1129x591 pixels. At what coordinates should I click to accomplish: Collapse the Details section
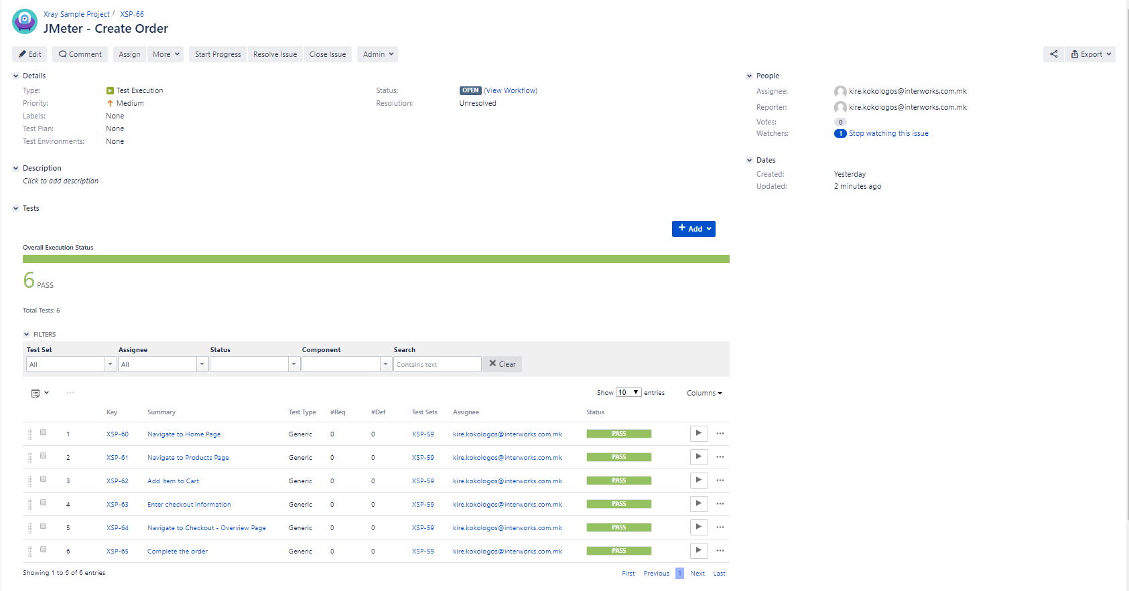[x=15, y=76]
